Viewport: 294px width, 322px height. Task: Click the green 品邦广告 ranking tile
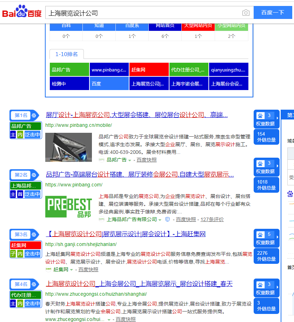coord(69,70)
